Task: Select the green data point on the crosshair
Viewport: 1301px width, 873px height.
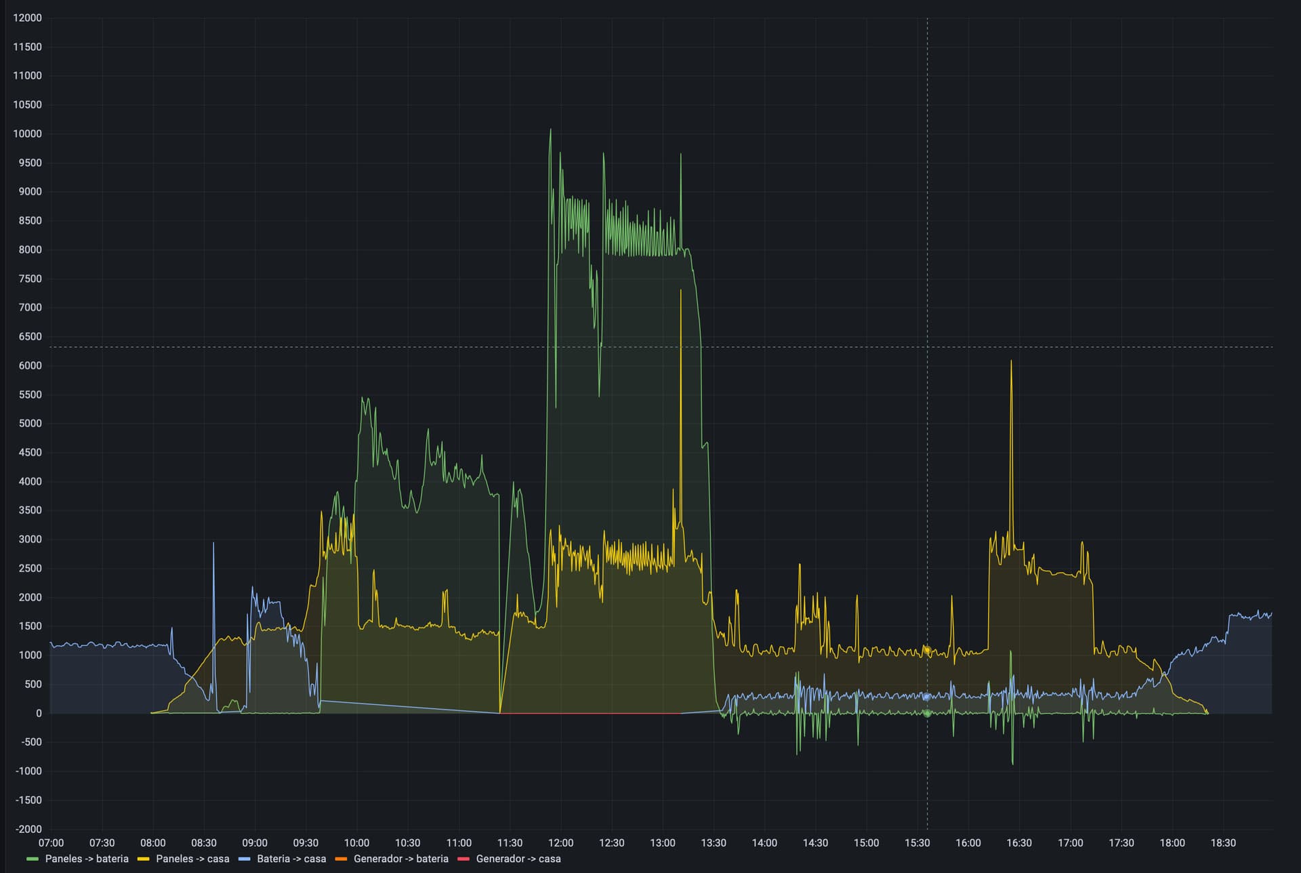Action: 926,713
